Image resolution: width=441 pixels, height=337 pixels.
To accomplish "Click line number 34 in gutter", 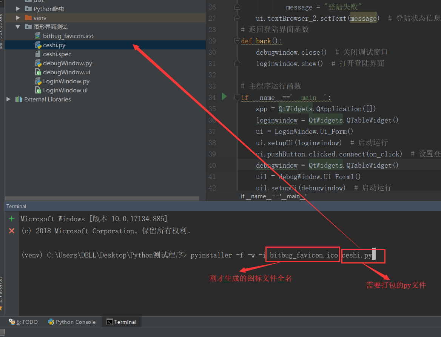I will 212,98.
